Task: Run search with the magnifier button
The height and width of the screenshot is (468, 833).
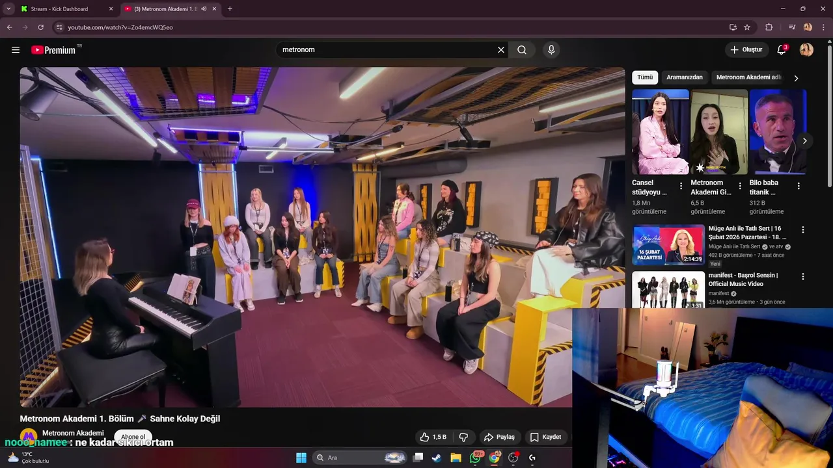Action: [522, 50]
